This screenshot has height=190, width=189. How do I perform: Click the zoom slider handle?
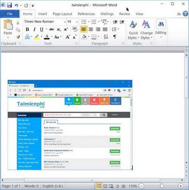pos(161,186)
